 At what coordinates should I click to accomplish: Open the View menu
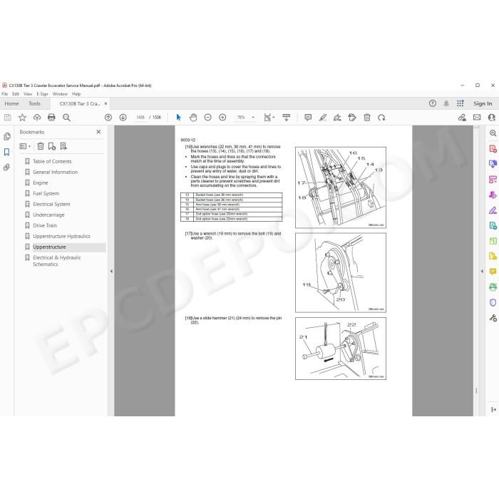tap(28, 94)
